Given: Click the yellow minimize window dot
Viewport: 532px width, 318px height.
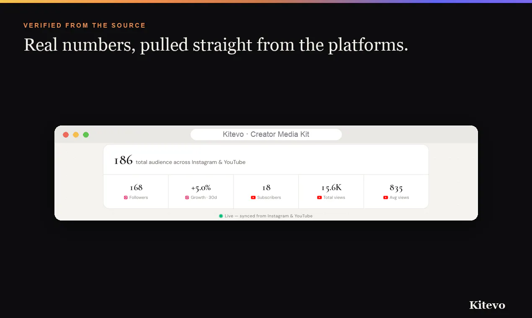Looking at the screenshot, I should pos(76,135).
